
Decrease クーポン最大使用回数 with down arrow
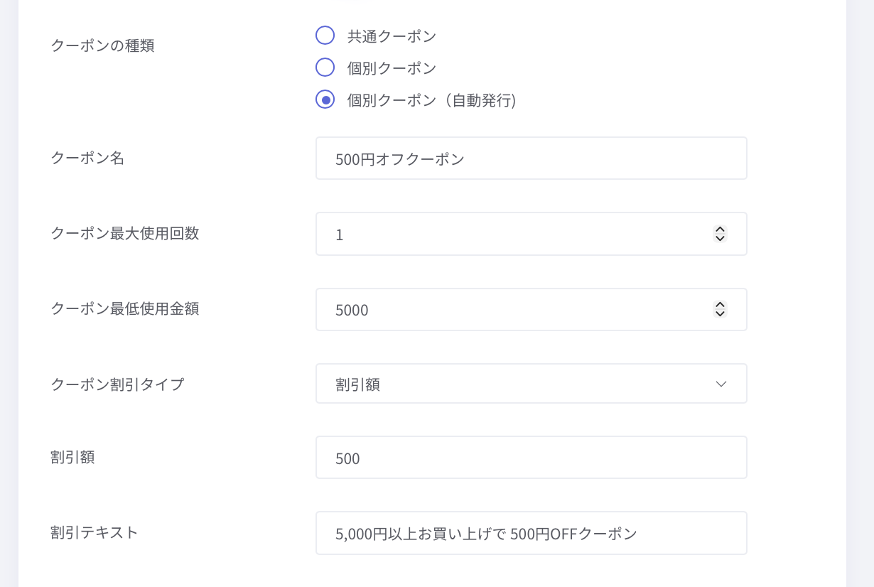coord(720,238)
